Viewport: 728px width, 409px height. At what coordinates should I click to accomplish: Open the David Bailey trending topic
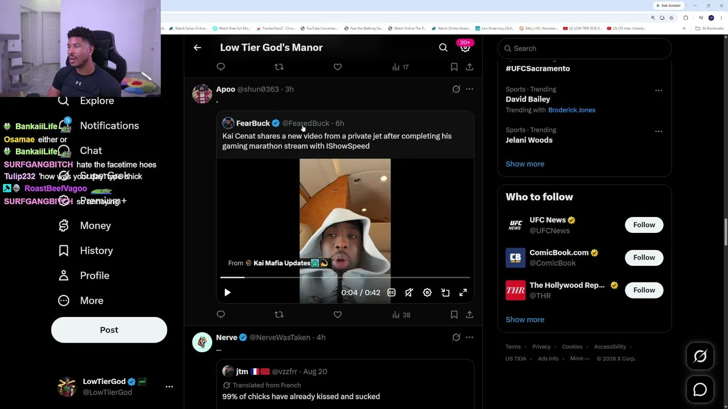tap(528, 99)
